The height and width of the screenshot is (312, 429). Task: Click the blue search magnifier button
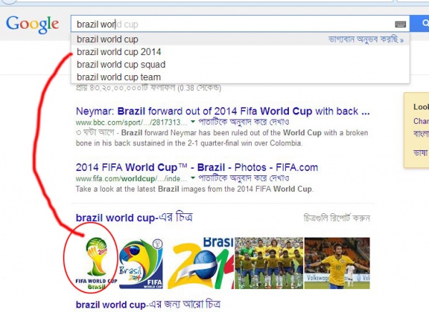[x=420, y=24]
